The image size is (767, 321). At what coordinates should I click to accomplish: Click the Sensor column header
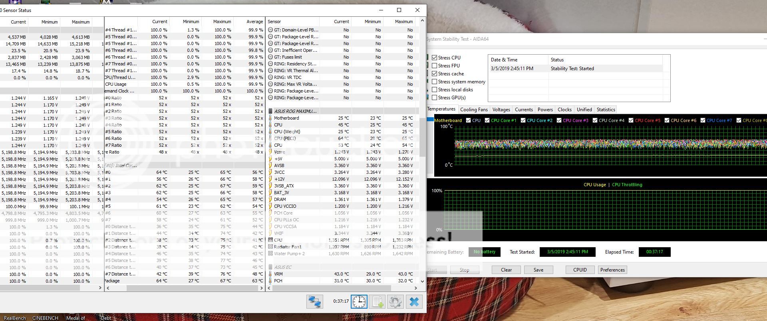point(292,22)
